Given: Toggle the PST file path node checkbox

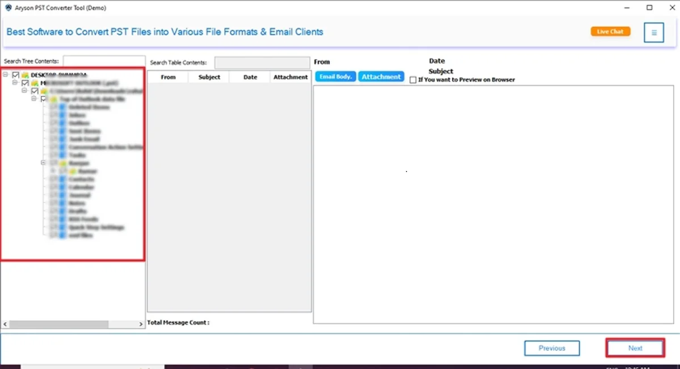Looking at the screenshot, I should click(x=35, y=91).
